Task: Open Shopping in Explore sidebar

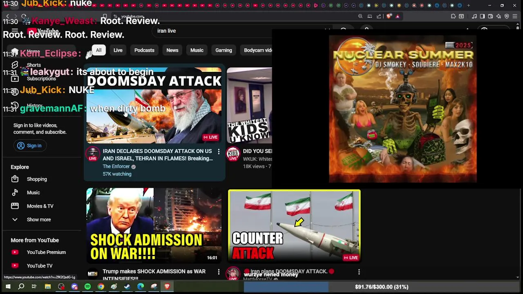Action: 37,179
